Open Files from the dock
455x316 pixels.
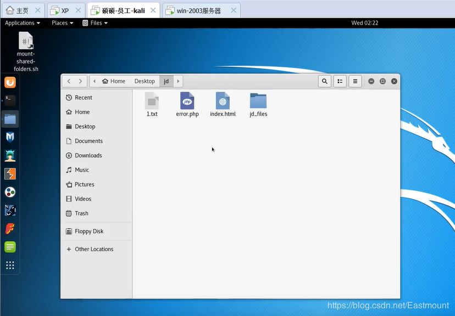point(10,119)
